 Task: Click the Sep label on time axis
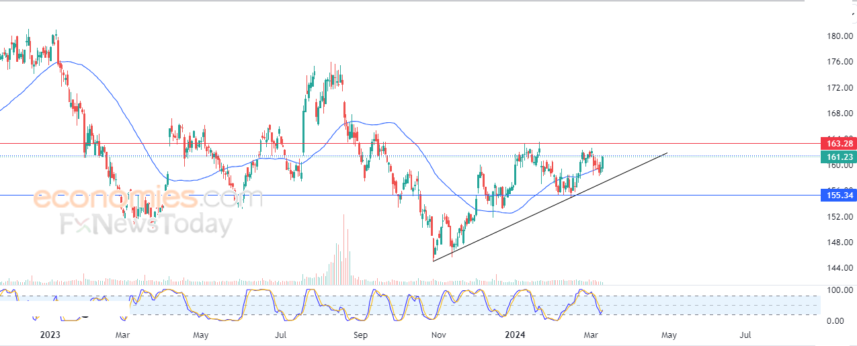pos(360,334)
